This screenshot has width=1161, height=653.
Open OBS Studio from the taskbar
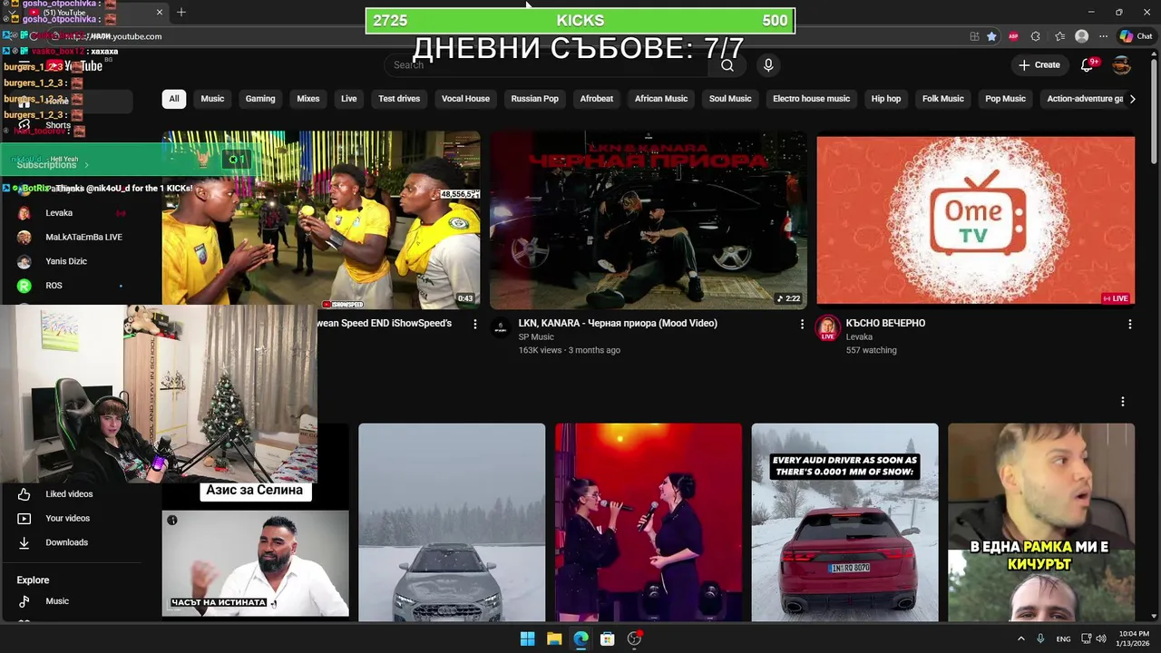[x=635, y=638]
